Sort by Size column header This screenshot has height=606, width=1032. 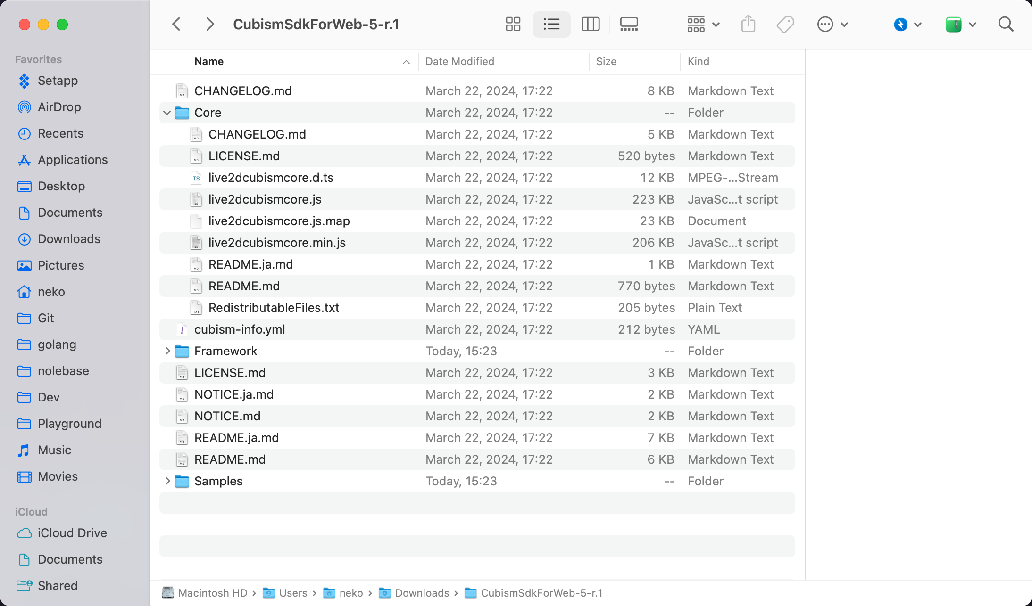pyautogui.click(x=606, y=61)
